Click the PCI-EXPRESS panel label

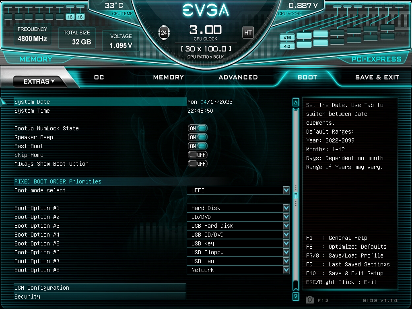point(376,59)
